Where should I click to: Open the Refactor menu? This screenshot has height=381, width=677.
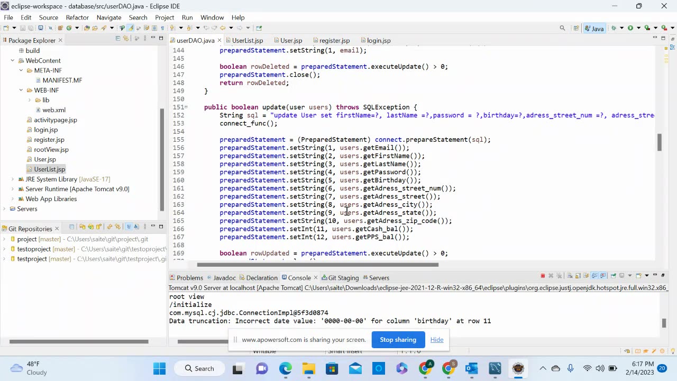tap(77, 17)
